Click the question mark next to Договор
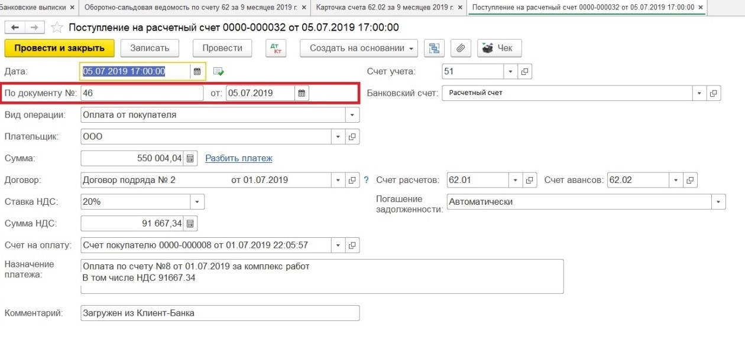745x347 pixels. [x=366, y=180]
